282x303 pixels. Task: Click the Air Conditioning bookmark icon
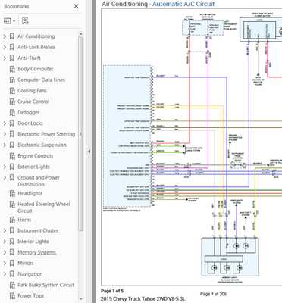click(12, 36)
